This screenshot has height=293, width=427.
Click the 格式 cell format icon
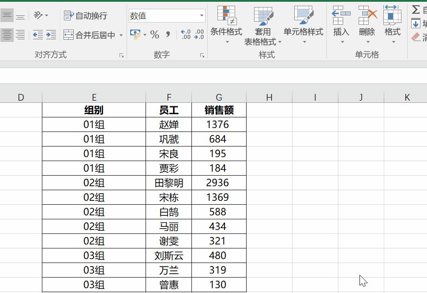tap(392, 24)
